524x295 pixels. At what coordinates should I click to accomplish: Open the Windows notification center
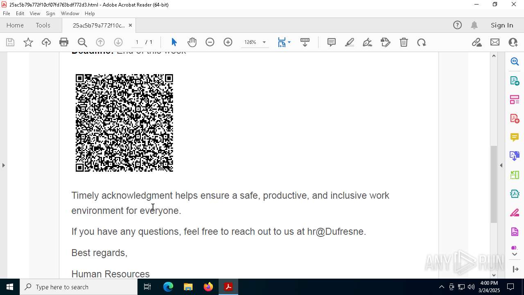510,287
